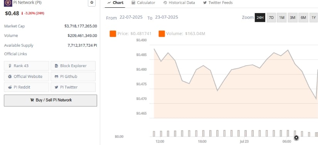Viewport: 318px width, 145px height.
Task: Edit the From date field
Action: point(131,17)
